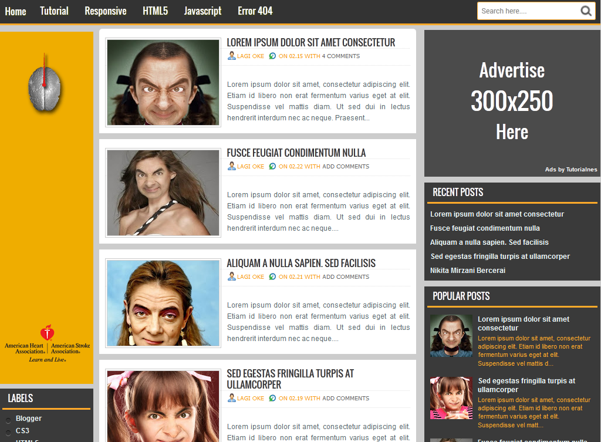The image size is (601, 442).
Task: Open post title Lorem Ipsum Dolor Sit Amet Consectetur
Action: (x=310, y=42)
